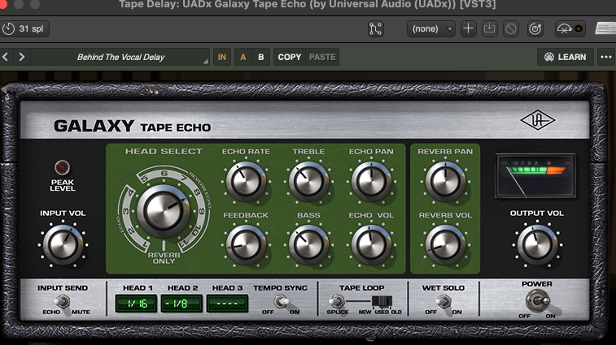Click the Echo Pan knob
Viewport: 616px width, 345px height.
(x=371, y=182)
